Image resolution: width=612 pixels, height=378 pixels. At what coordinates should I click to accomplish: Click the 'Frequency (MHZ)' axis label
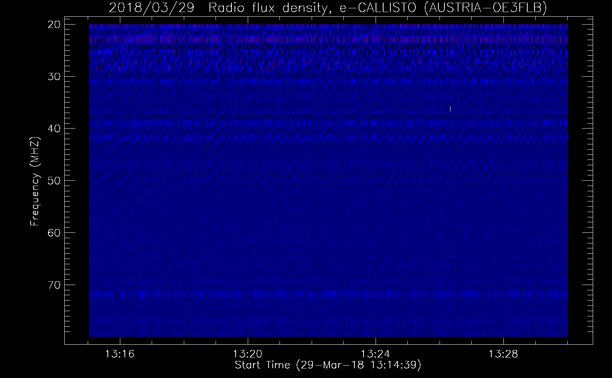tap(35, 181)
